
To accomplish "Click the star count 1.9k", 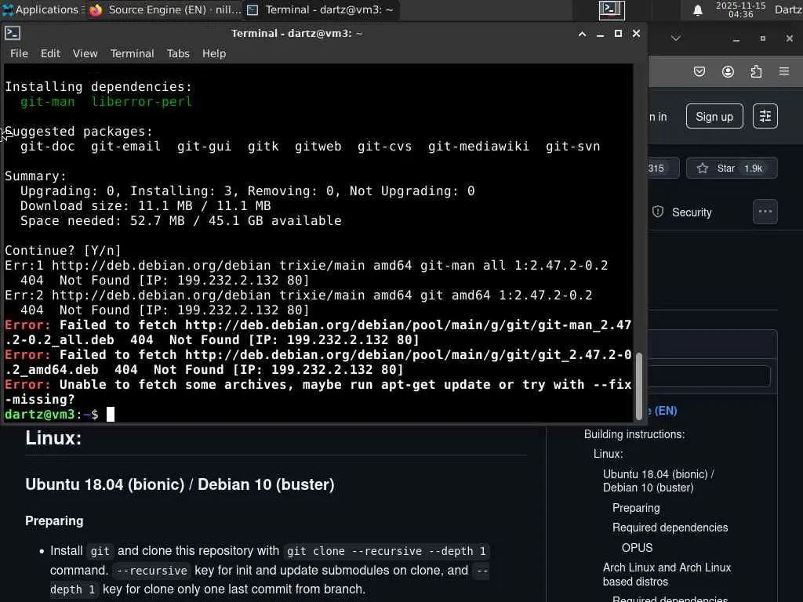I will coord(754,169).
